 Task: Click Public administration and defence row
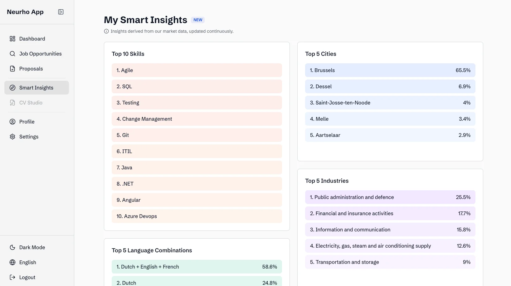click(390, 197)
